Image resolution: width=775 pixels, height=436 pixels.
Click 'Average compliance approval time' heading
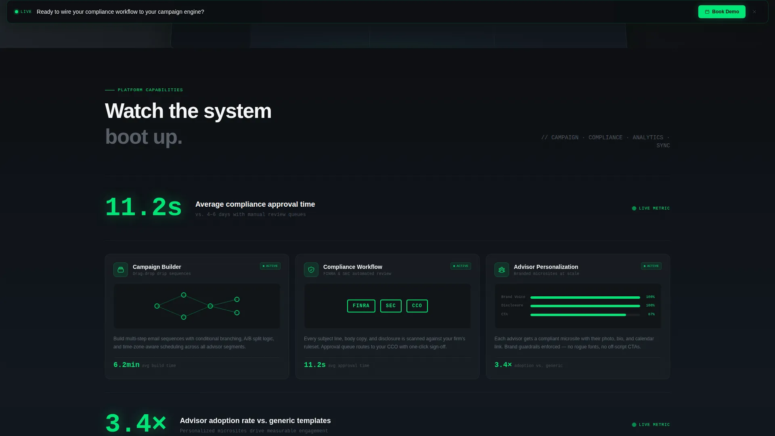click(x=255, y=204)
